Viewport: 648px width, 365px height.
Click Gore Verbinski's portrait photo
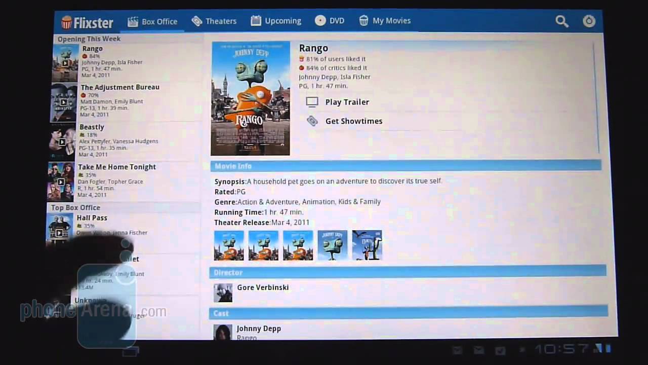223,293
